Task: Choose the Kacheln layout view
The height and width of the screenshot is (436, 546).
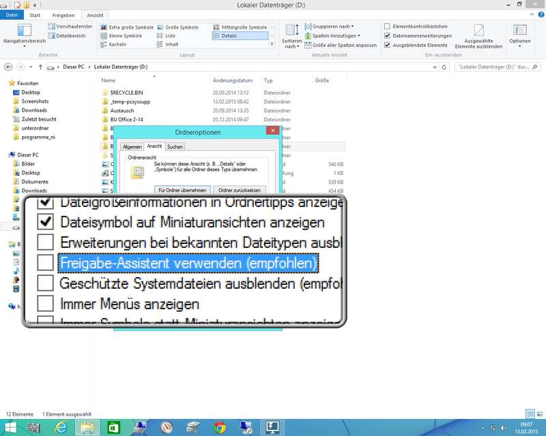Action: tap(116, 44)
